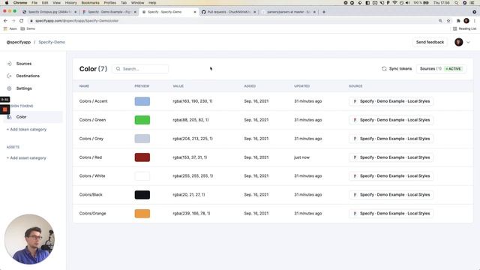Viewport: 480px width, 270px height.
Task: Open the History menu
Action: tap(70, 3)
